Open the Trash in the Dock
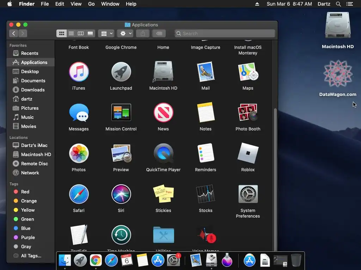The width and height of the screenshot is (361, 270). [296, 260]
